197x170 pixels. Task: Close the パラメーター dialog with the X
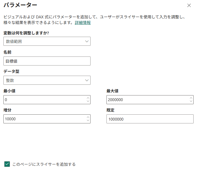pos(189,5)
